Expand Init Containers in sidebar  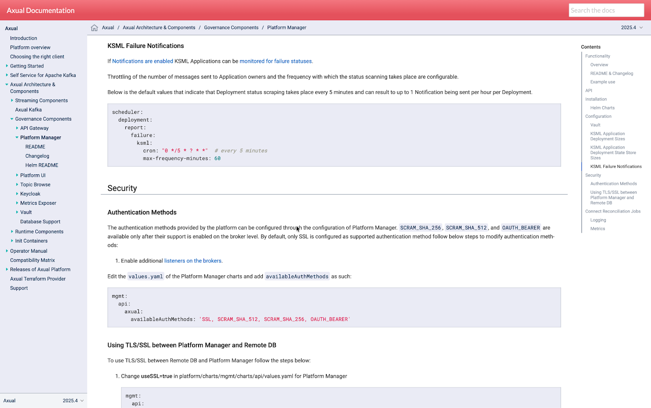click(12, 241)
